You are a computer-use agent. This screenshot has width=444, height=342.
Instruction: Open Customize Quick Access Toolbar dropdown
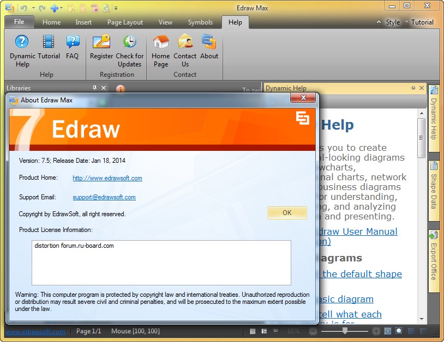pos(116,8)
